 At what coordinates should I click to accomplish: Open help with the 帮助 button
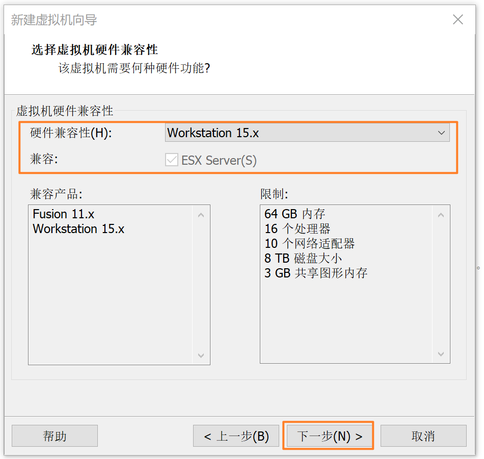tap(55, 436)
